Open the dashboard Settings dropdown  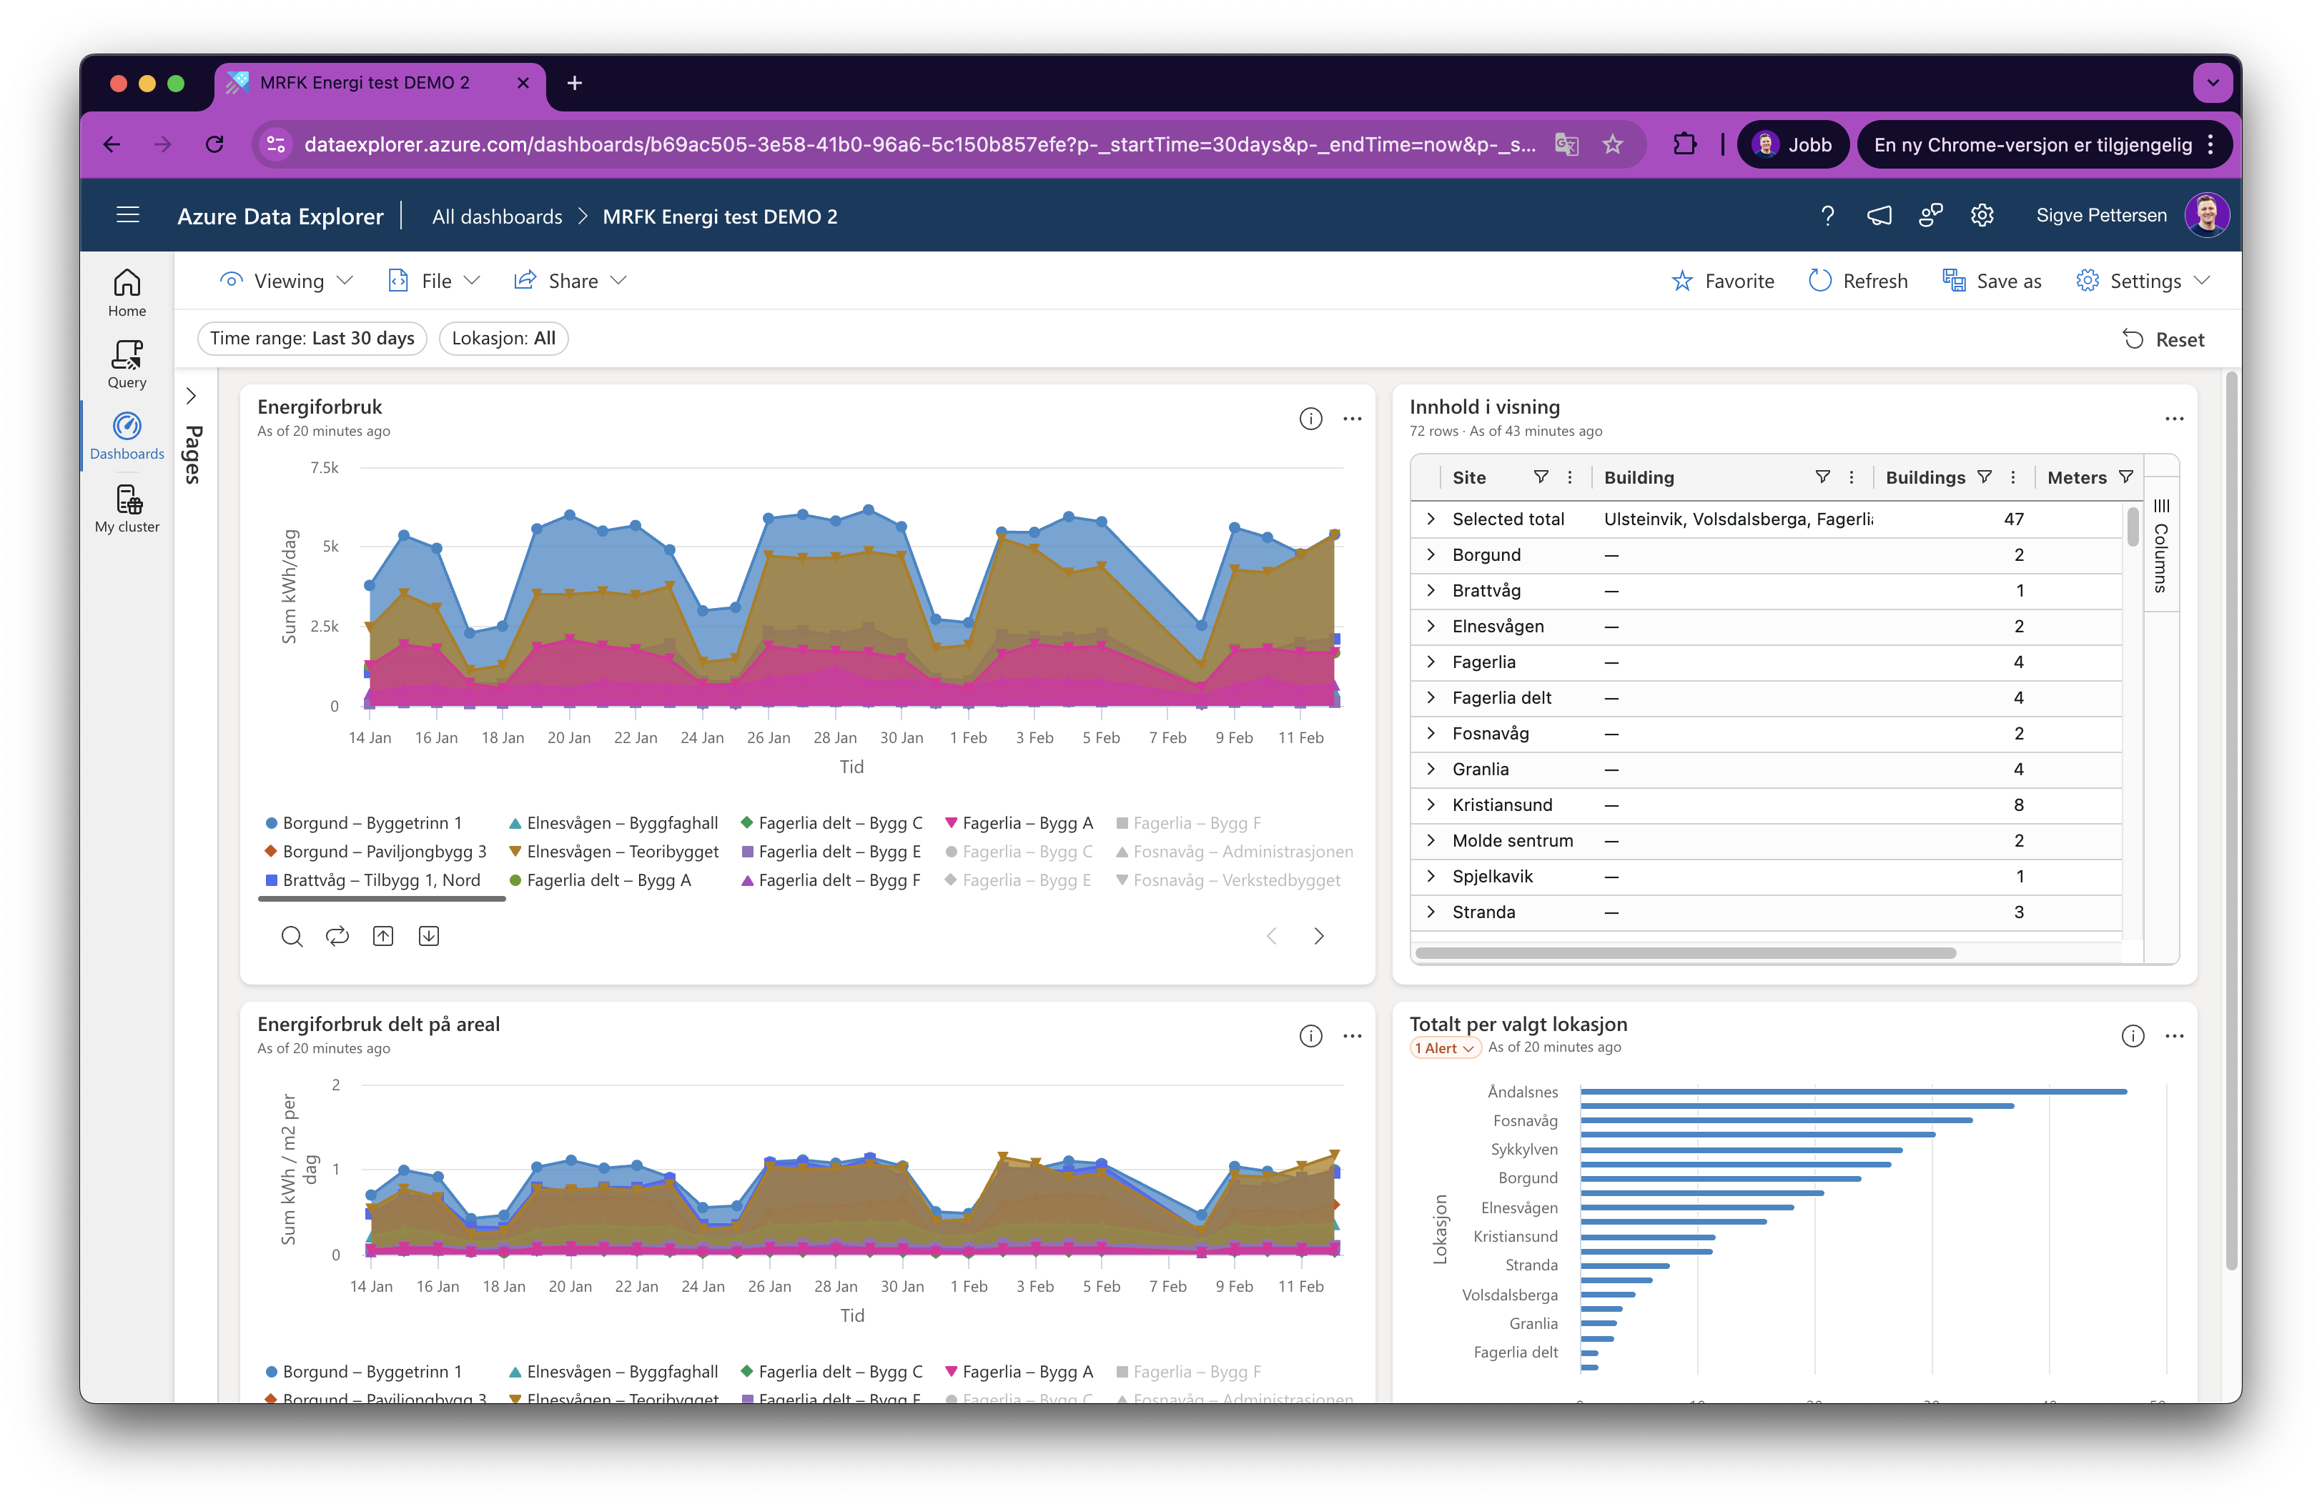[x=2143, y=281]
